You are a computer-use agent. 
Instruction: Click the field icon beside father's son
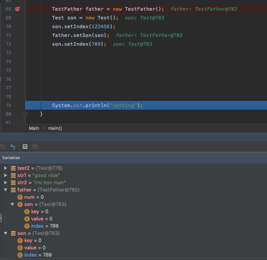[x=20, y=204]
